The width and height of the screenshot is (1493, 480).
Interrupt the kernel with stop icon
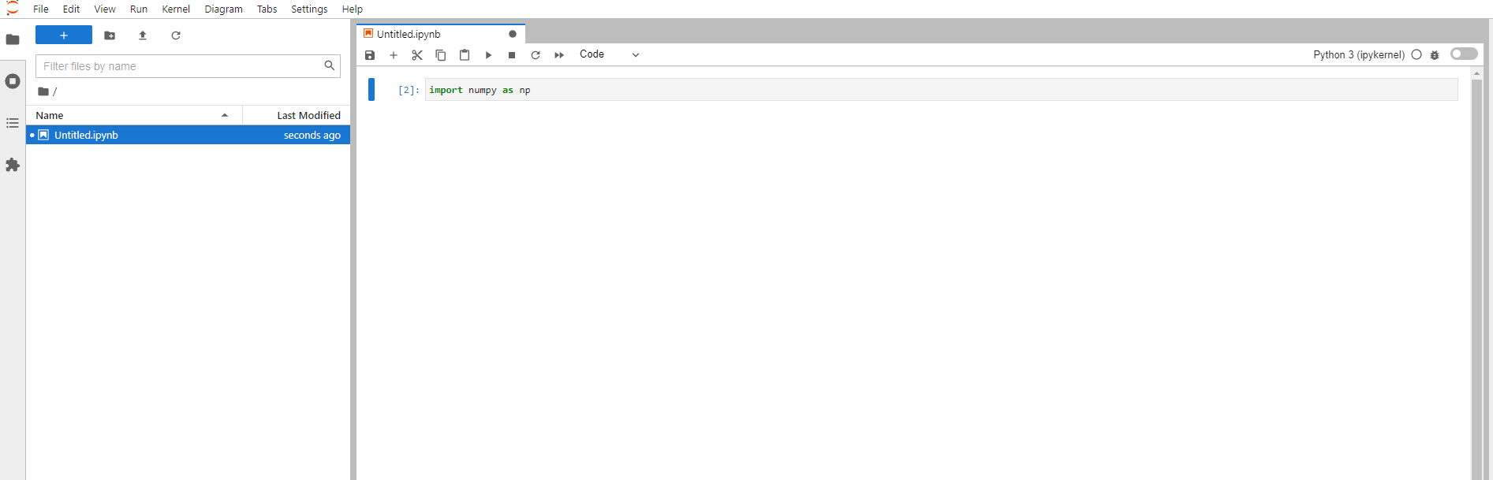512,55
